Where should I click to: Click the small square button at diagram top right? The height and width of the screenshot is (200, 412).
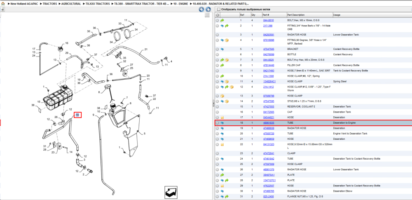(x=207, y=15)
